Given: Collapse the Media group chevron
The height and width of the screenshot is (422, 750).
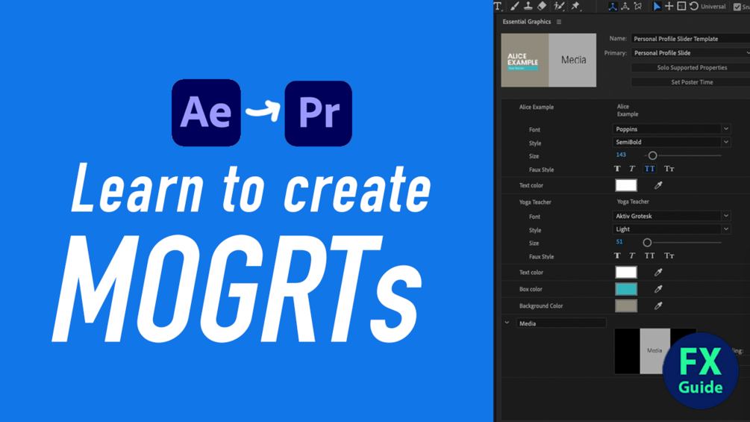Looking at the screenshot, I should click(x=507, y=323).
